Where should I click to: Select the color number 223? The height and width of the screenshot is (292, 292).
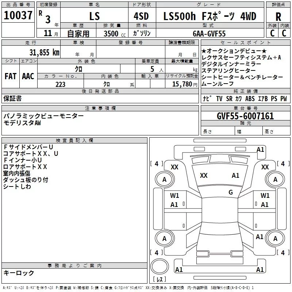[x=60, y=84]
